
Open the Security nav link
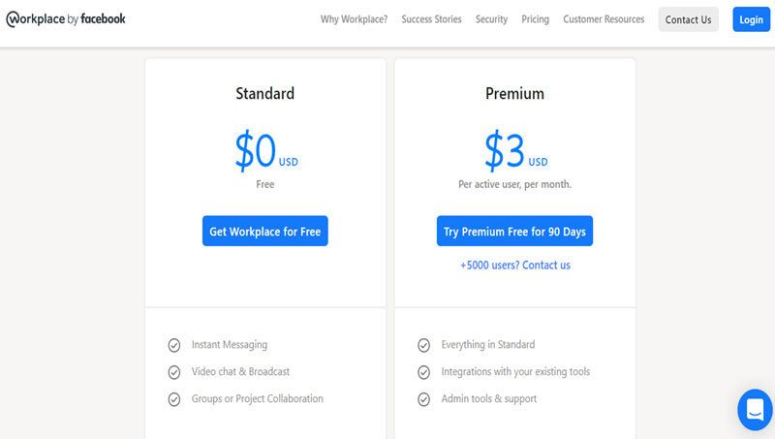[491, 19]
